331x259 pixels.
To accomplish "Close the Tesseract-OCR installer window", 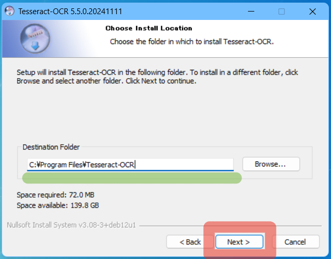I will coord(313,12).
